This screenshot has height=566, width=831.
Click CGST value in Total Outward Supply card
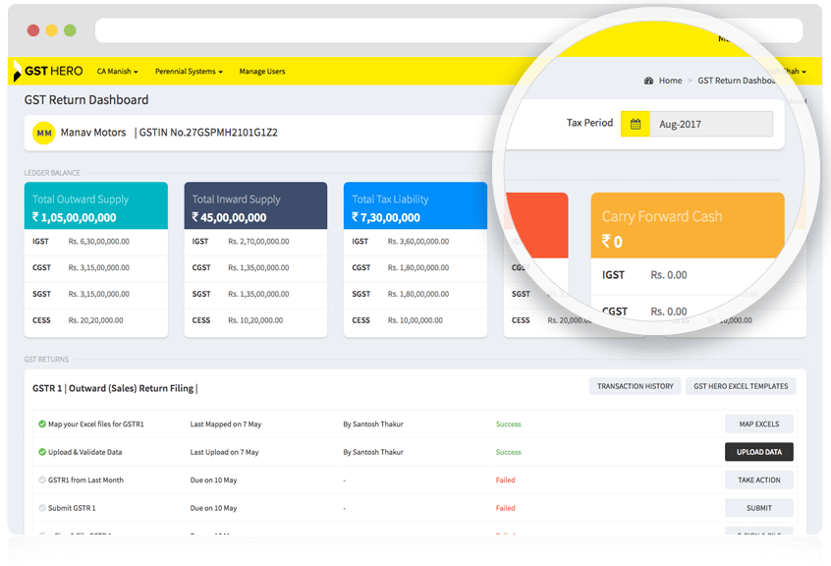[x=98, y=267]
